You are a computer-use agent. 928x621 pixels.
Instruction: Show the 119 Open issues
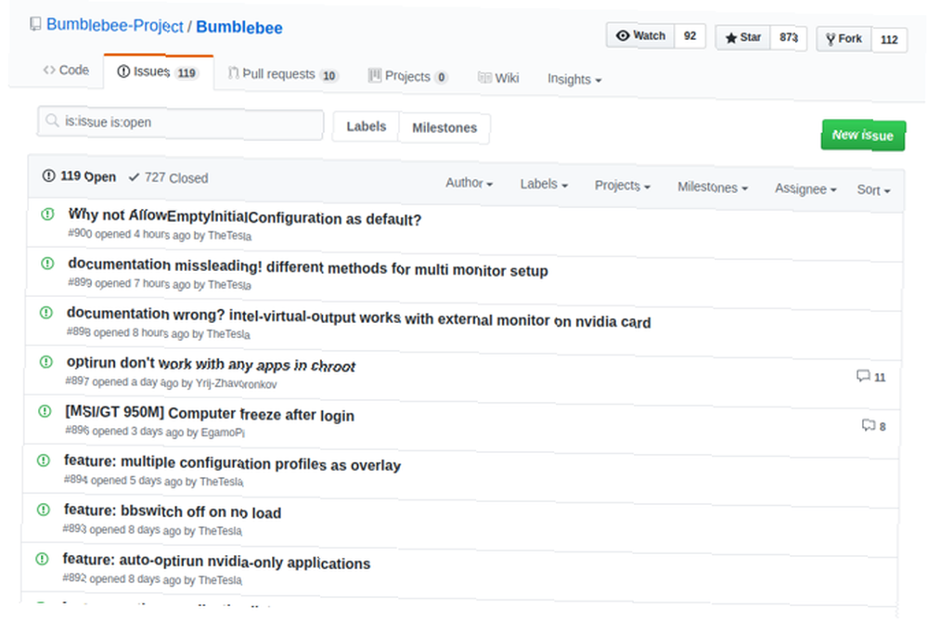(x=79, y=176)
